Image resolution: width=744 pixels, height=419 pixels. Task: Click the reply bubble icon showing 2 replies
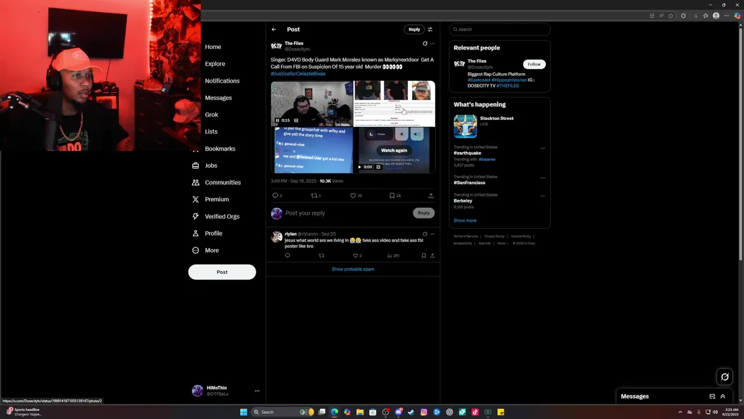(x=276, y=196)
